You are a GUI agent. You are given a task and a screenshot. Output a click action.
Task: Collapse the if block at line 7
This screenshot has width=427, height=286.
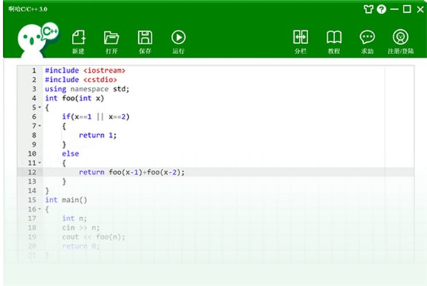39,126
